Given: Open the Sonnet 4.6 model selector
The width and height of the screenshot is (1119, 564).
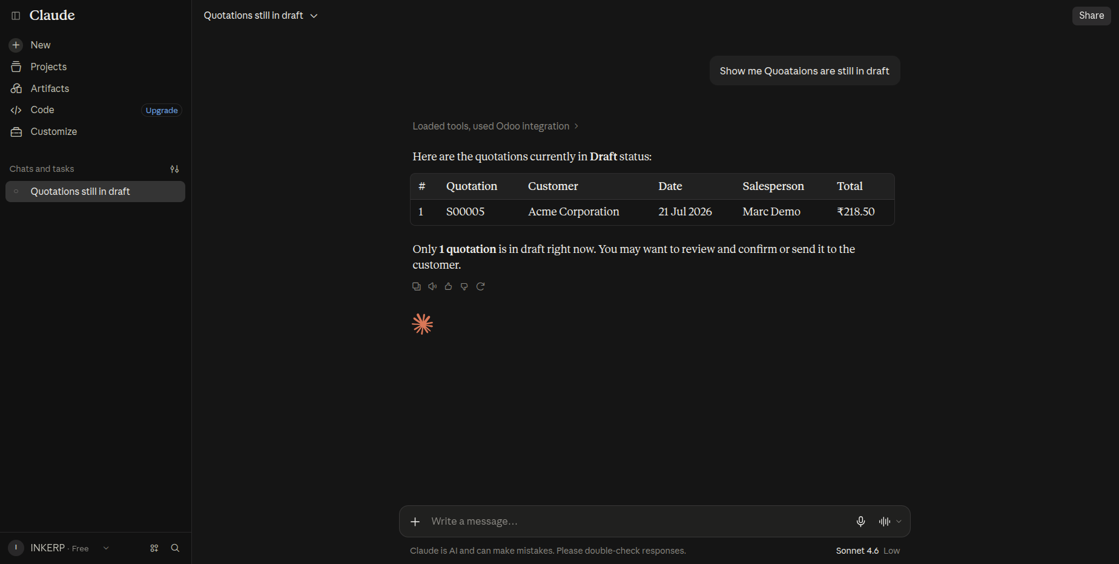Looking at the screenshot, I should (x=868, y=551).
